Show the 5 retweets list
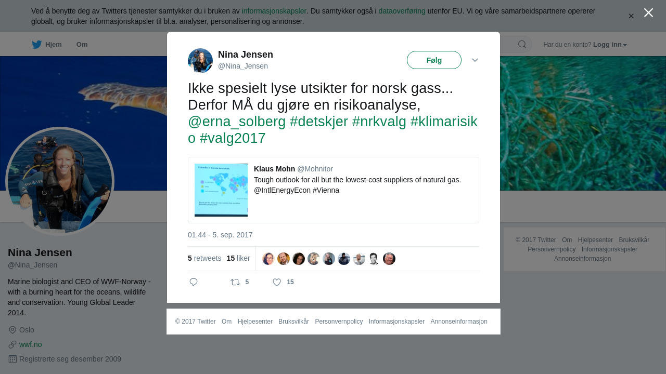 (204, 258)
